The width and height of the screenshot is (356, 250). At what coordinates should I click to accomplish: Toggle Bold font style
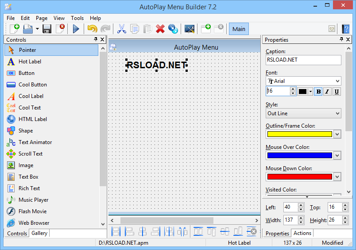tap(318, 92)
